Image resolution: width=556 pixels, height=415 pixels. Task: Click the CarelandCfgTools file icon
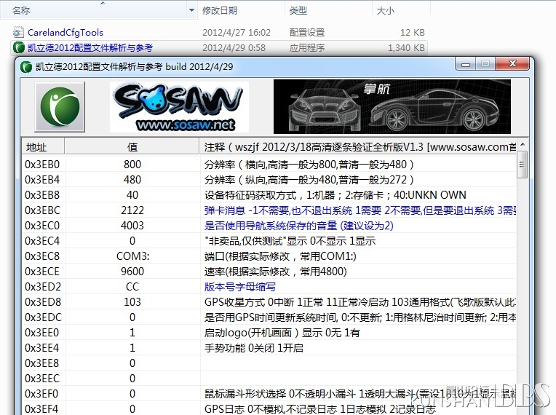[19, 33]
